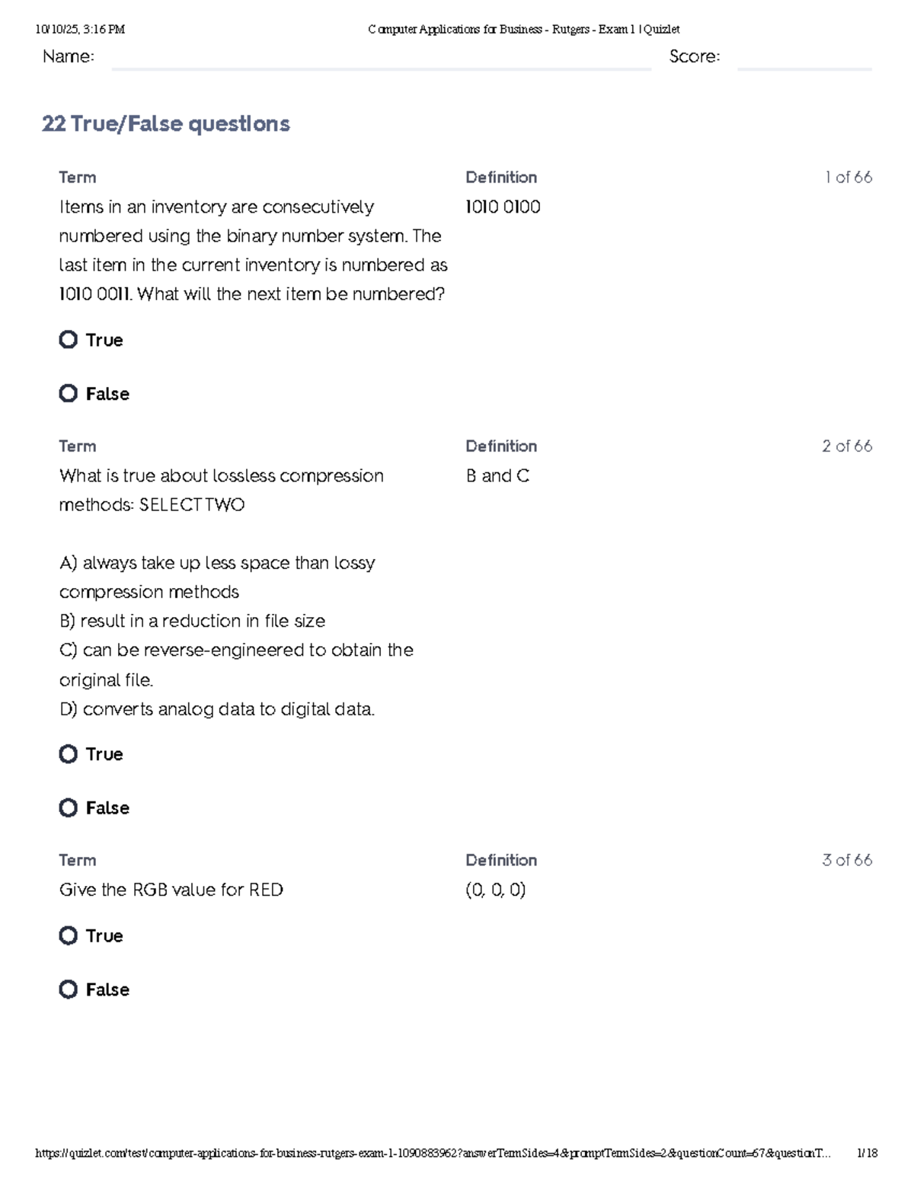Click the "1/18" page number in the footer
The width and height of the screenshot is (914, 1183).
point(867,1153)
